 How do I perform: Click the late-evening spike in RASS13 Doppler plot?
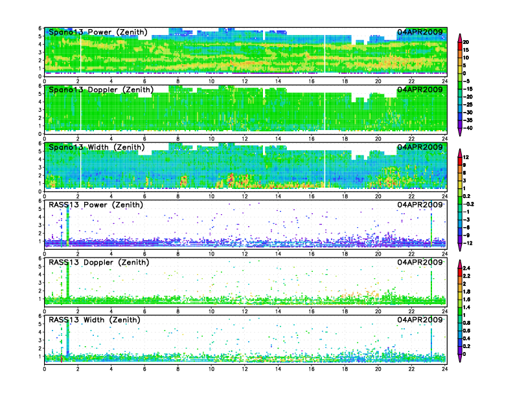point(431,284)
